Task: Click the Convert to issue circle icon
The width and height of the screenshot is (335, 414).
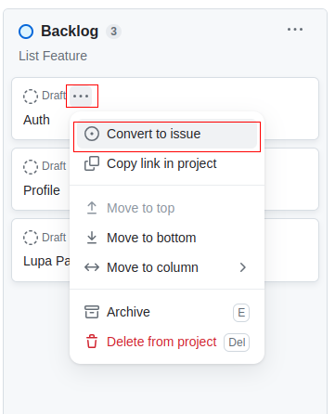Action: (x=92, y=134)
